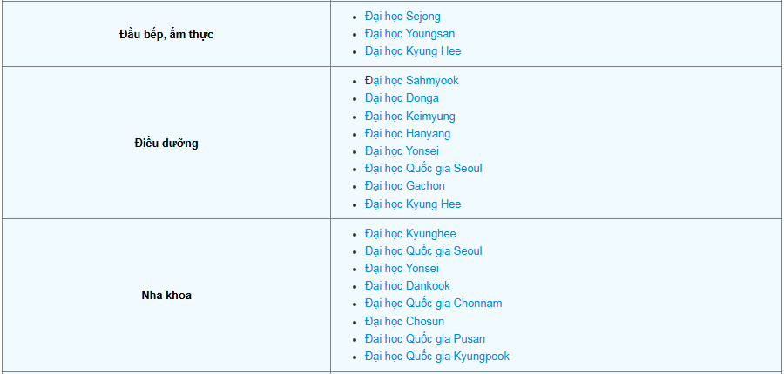
Task: Visit the Đại học Hanyang link
Action: coord(408,134)
